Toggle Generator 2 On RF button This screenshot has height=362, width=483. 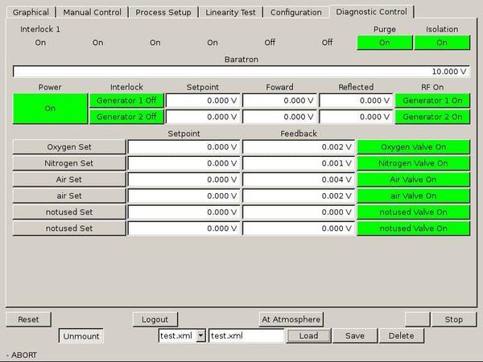(432, 117)
